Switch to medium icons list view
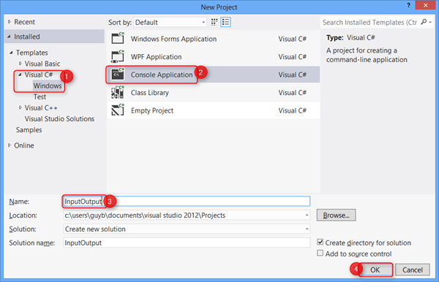Screen dimensions: 439x282 click(225, 22)
